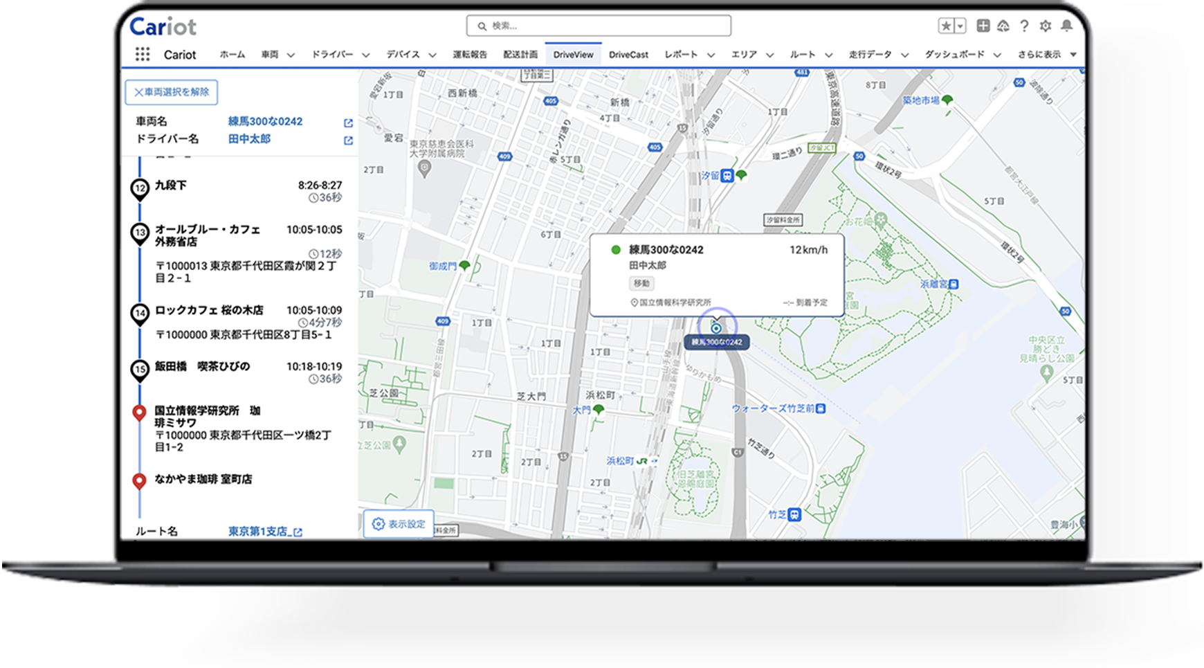
Task: Select stop 14 pin ロックカフェ 桜の木店
Action: (140, 314)
